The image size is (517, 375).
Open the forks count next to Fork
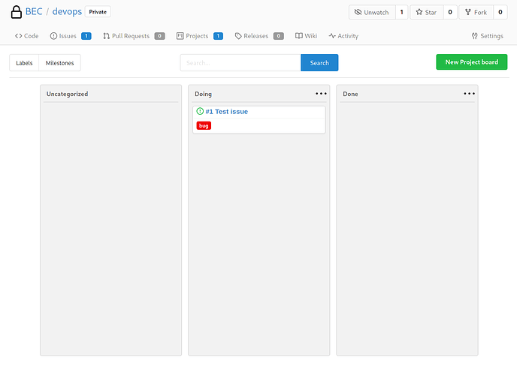coord(500,12)
